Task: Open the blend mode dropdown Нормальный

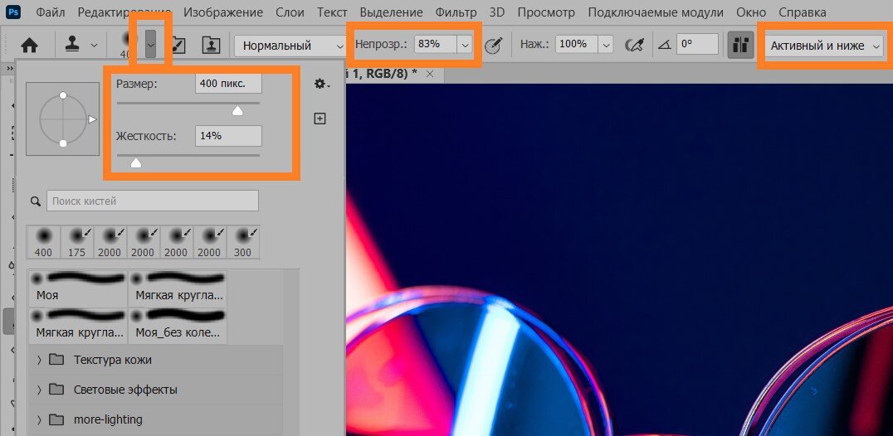Action: (290, 46)
